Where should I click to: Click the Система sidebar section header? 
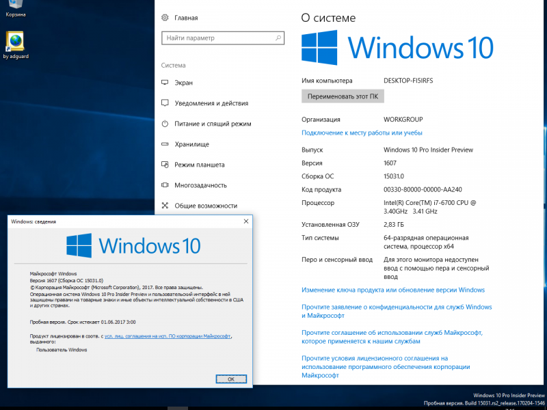[174, 65]
